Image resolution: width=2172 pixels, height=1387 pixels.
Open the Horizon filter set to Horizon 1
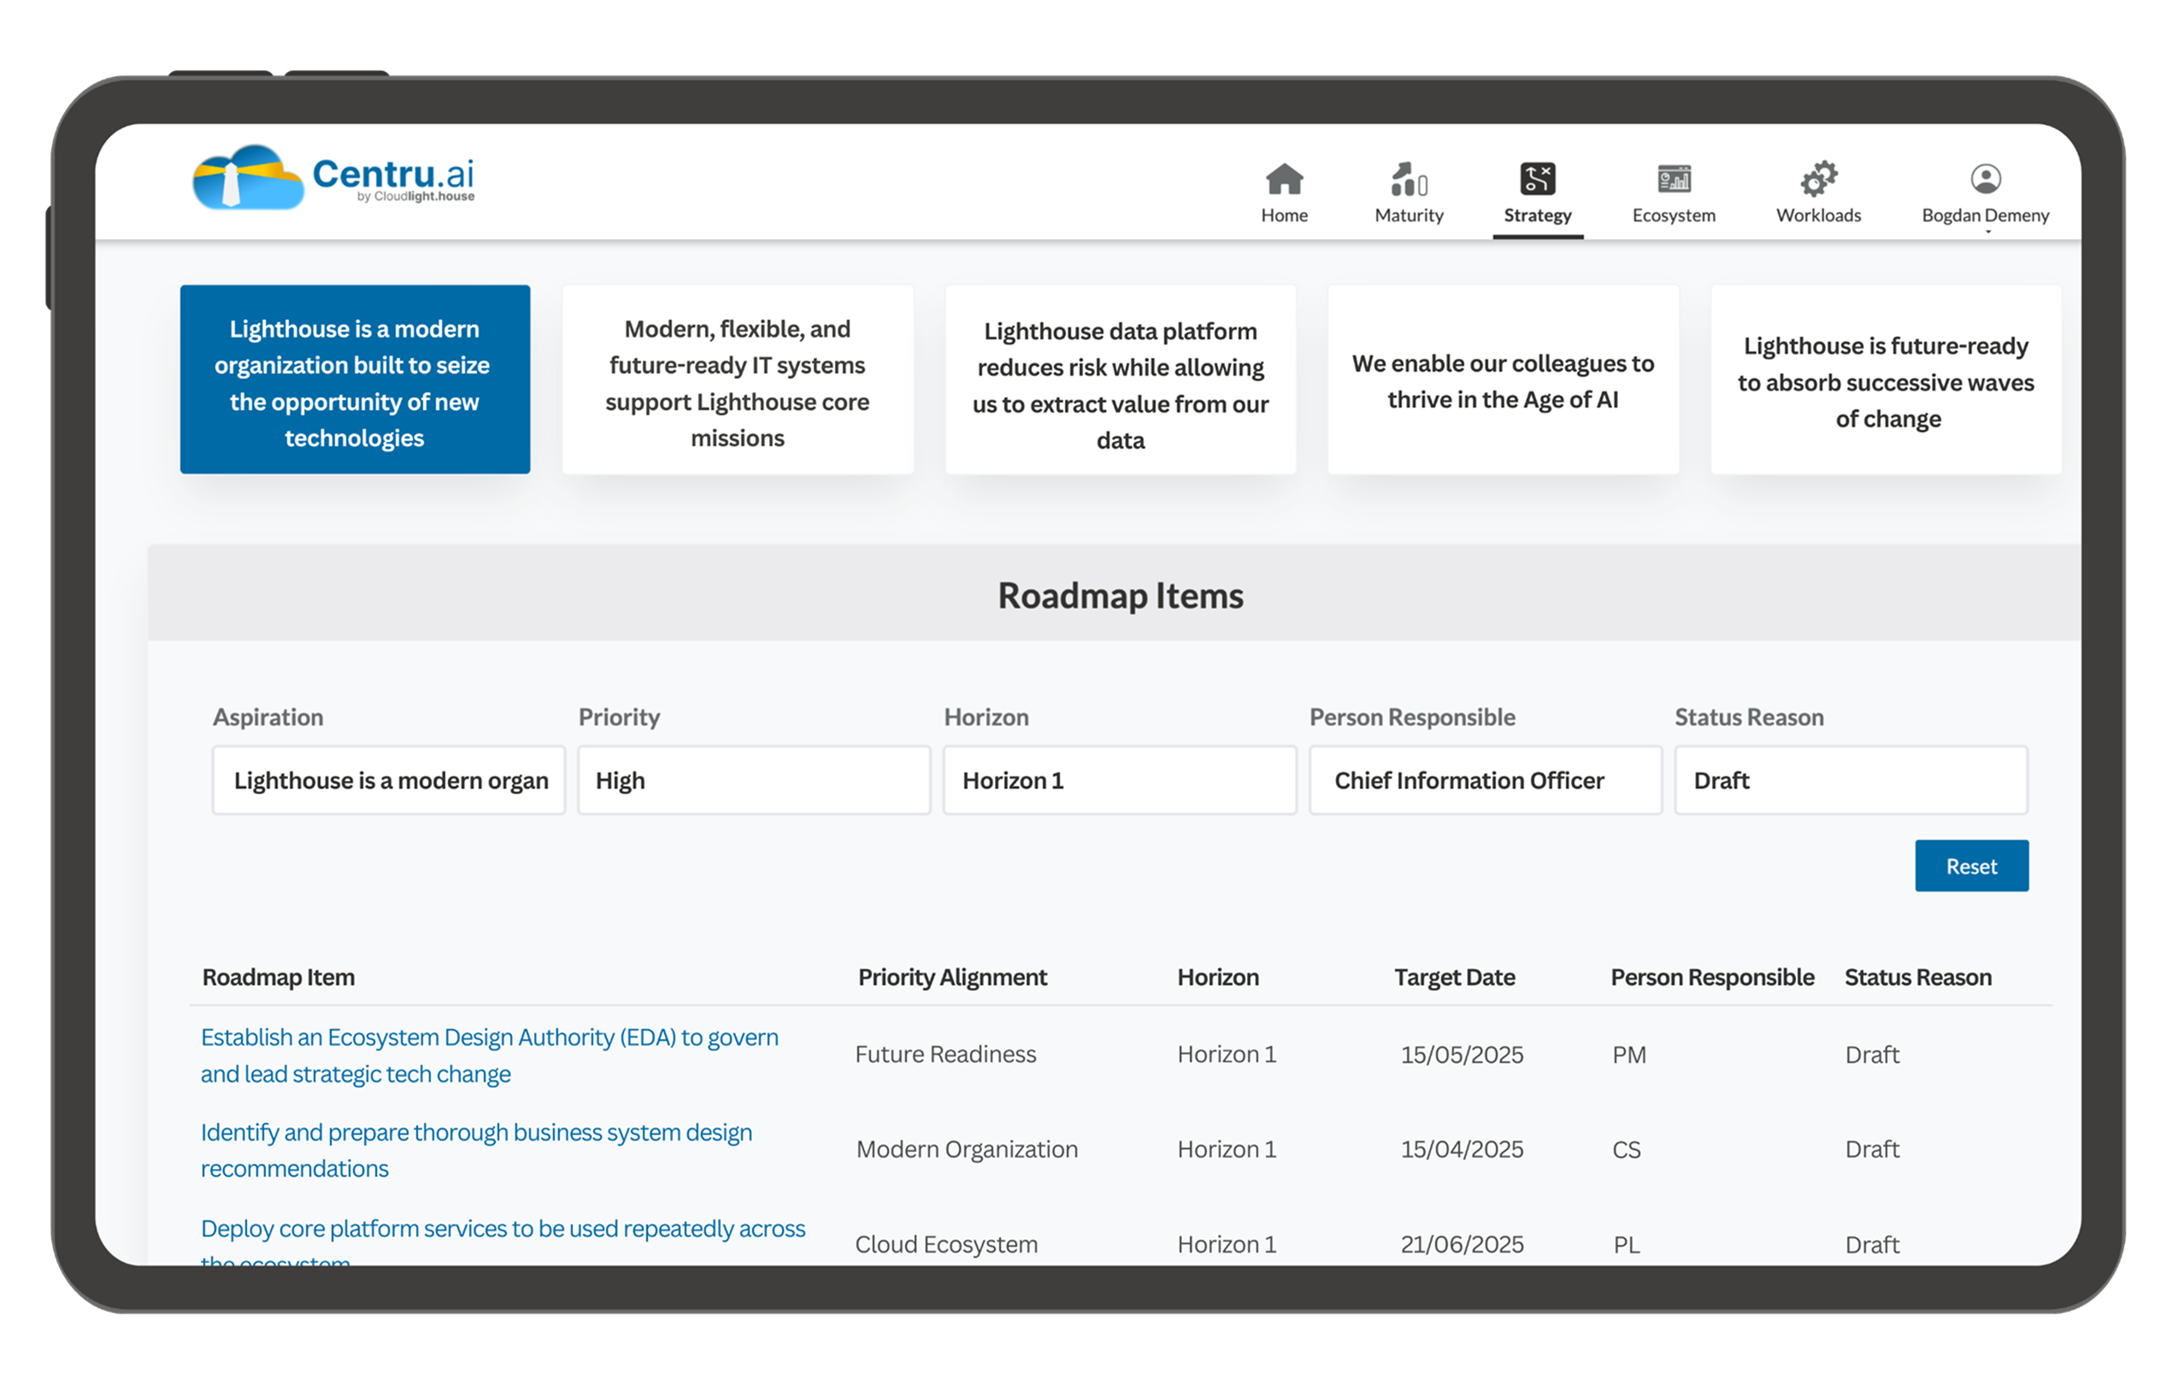(1120, 780)
